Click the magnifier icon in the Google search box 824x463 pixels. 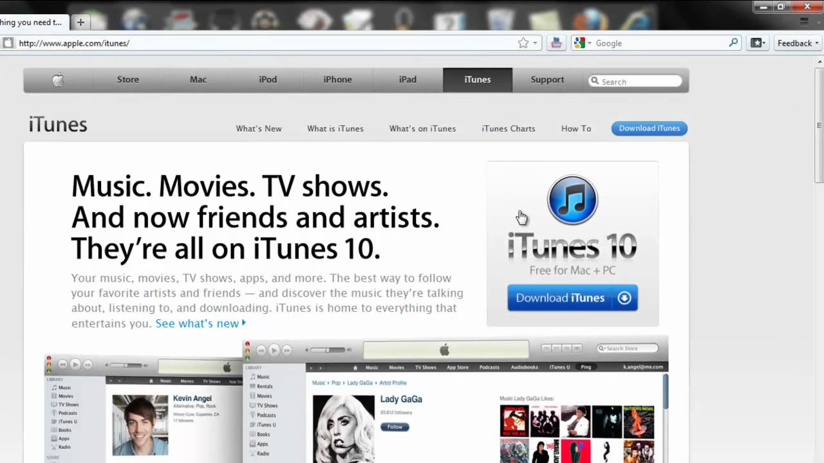coord(733,42)
